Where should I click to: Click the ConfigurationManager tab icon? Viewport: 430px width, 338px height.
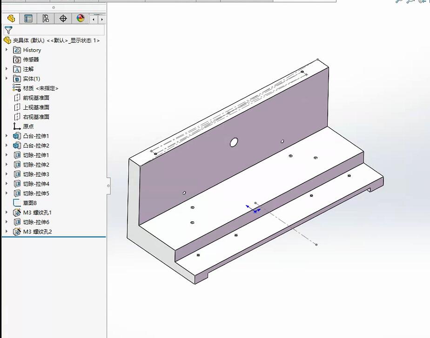pos(45,18)
